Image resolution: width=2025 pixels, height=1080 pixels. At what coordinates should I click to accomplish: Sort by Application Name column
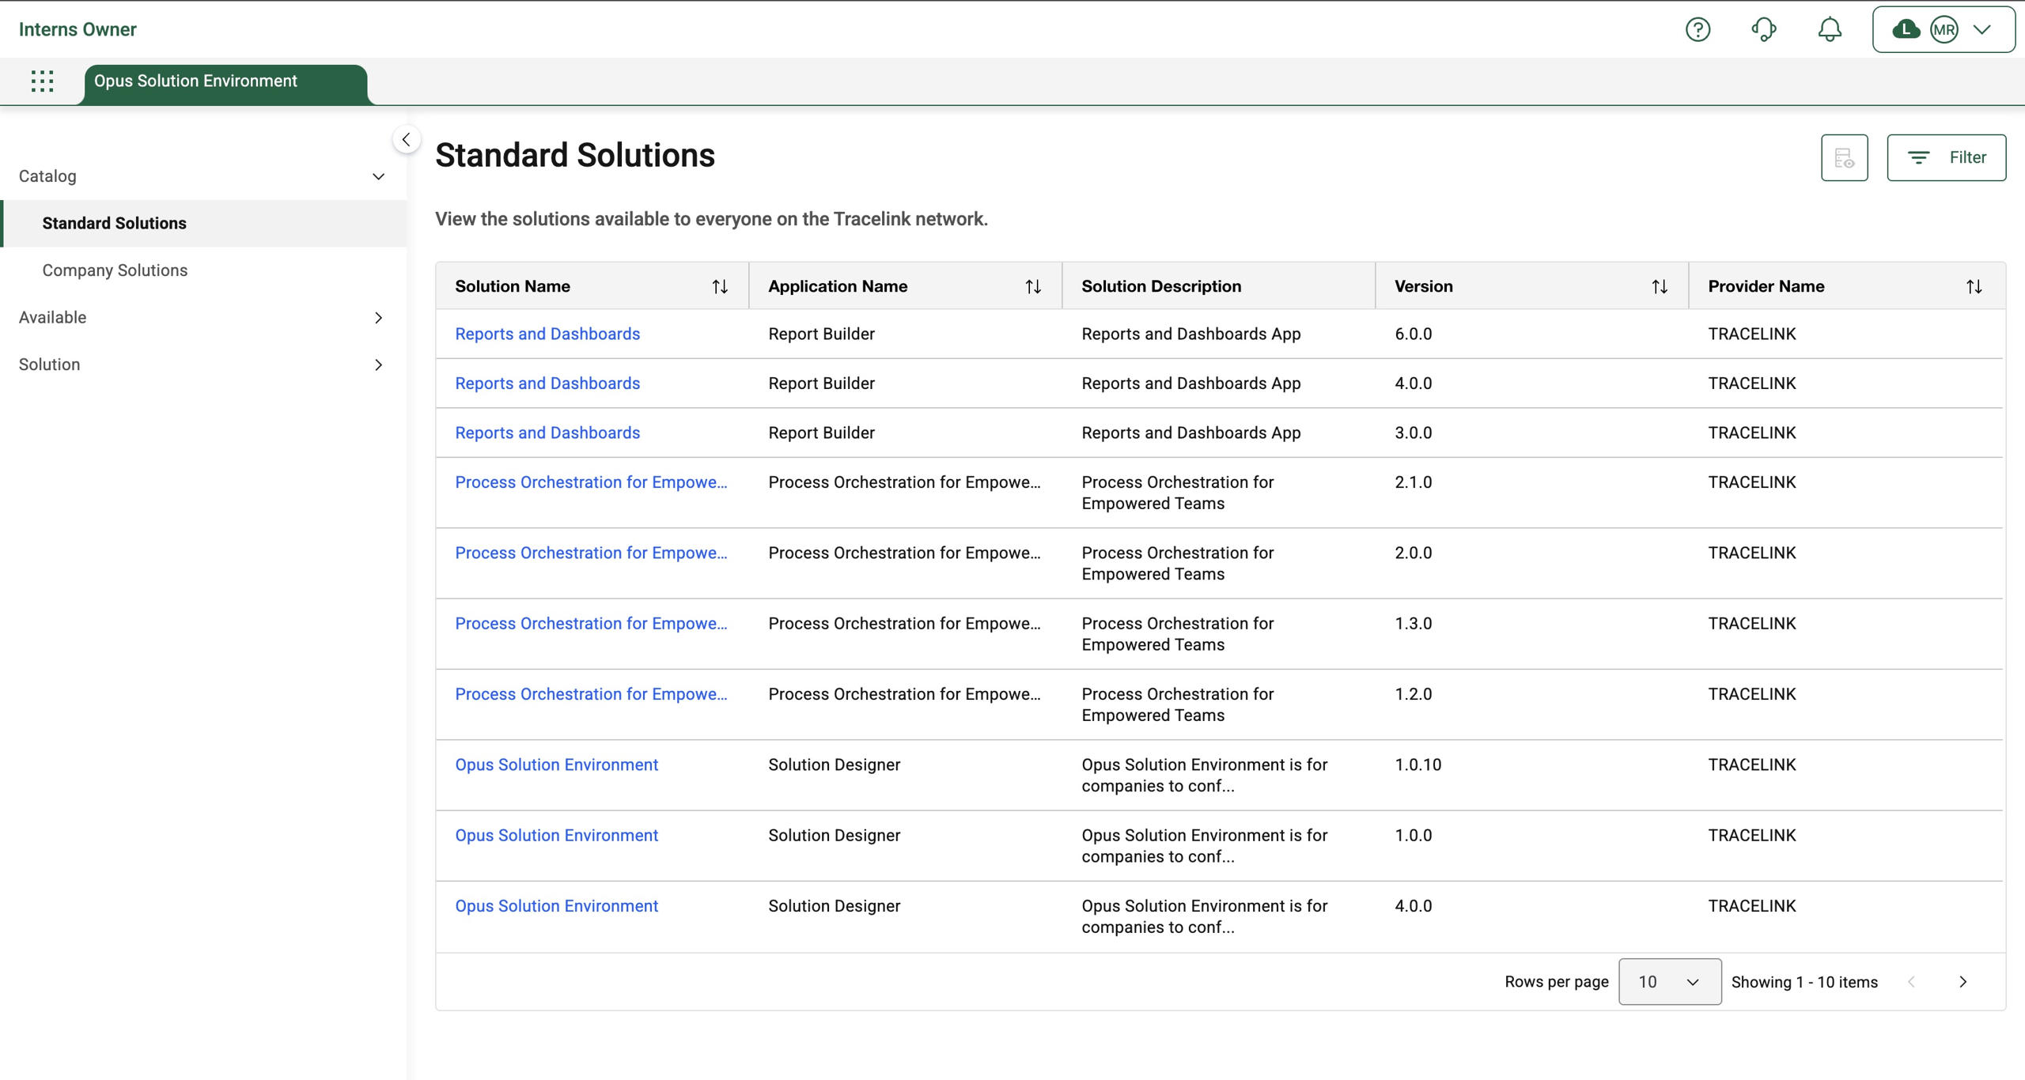tap(1032, 286)
